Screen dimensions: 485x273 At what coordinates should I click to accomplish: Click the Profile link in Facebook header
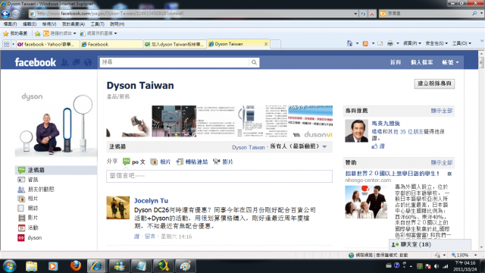click(421, 62)
